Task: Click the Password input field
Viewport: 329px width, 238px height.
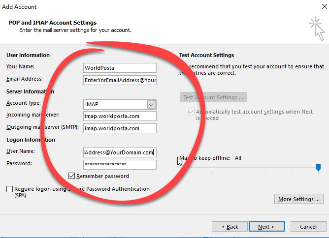Action: coord(120,165)
